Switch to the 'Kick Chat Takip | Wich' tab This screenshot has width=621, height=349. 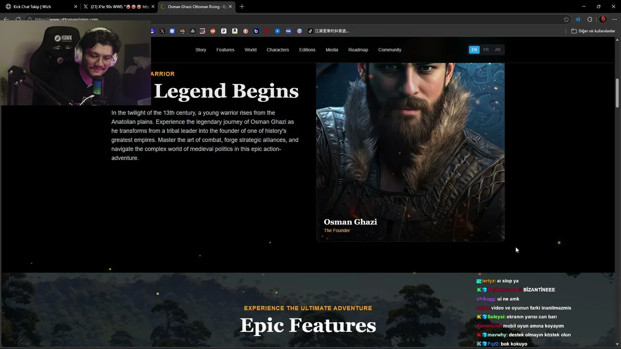[x=40, y=7]
